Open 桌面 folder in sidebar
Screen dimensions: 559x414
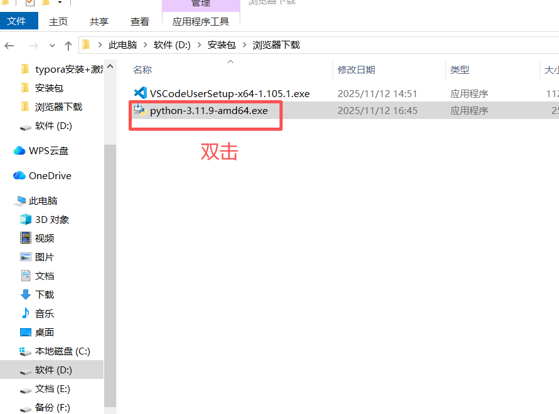(x=45, y=333)
